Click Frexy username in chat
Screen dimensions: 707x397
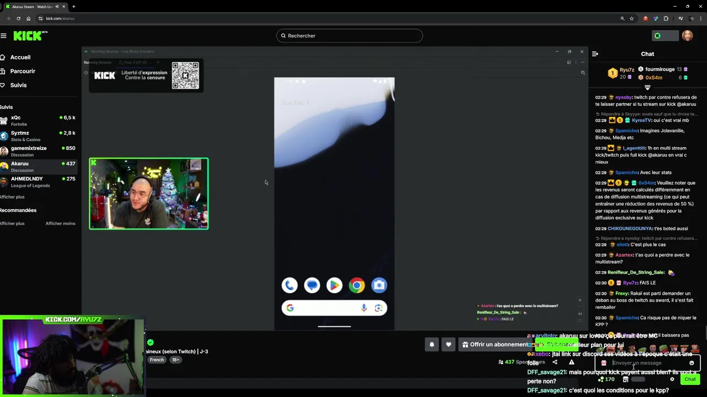[621, 294]
